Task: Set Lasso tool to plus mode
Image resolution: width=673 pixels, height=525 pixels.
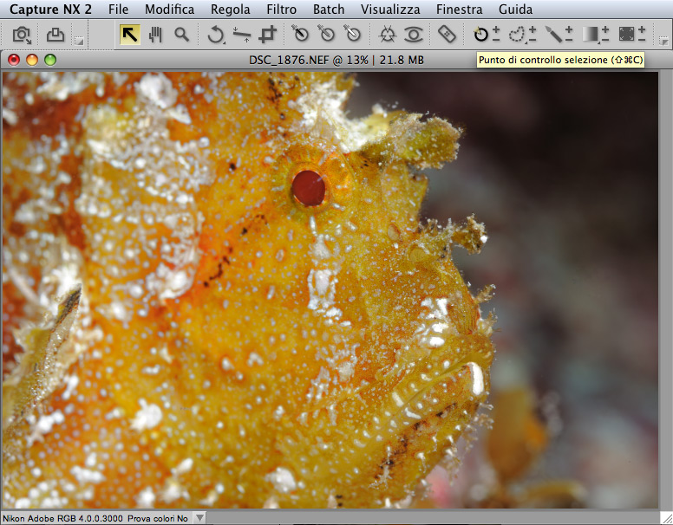Action: pos(533,29)
